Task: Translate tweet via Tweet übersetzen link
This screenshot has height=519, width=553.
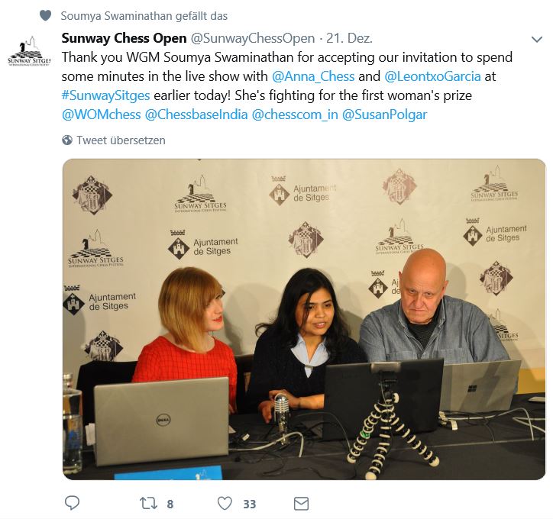Action: pos(121,140)
